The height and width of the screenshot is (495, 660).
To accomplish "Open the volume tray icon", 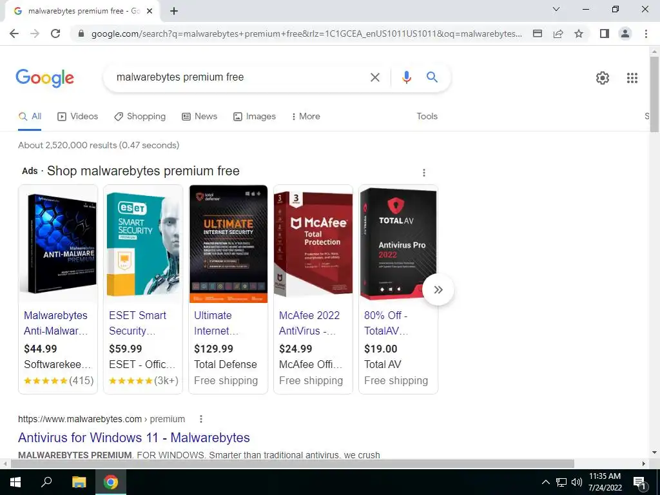I will pos(577,482).
